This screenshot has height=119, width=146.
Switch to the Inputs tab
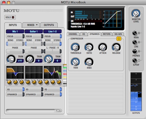13,25
